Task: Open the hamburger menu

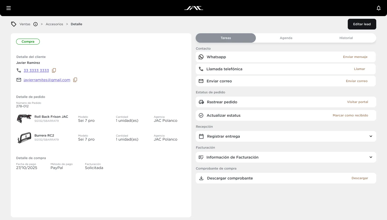Action: coord(9,8)
